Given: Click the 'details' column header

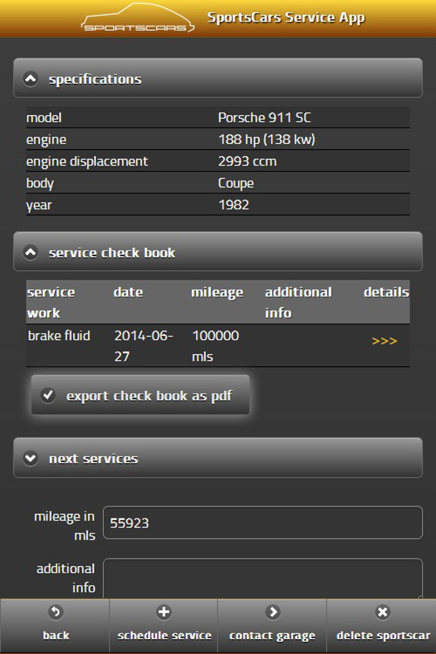Looking at the screenshot, I should [x=386, y=292].
